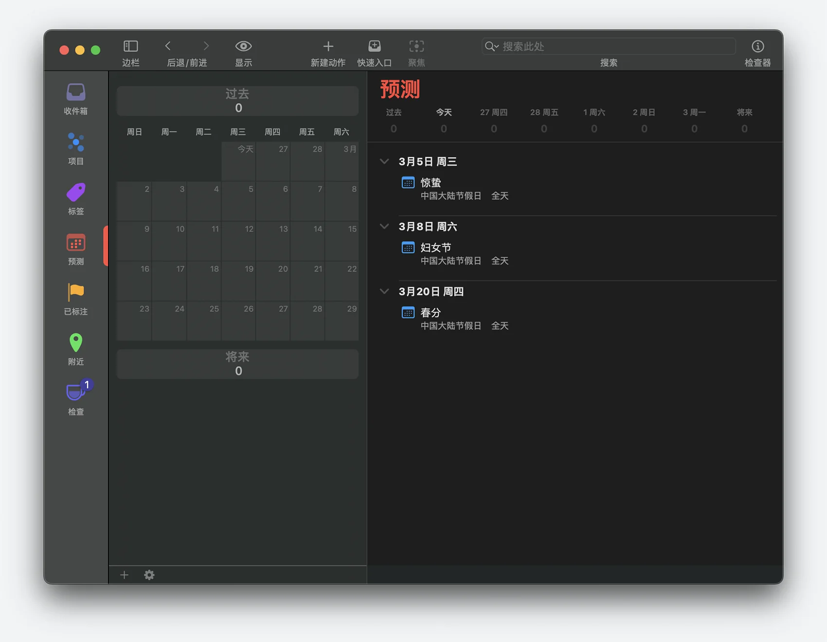The height and width of the screenshot is (642, 827).
Task: Collapse the 3月20日 周四 section
Action: 384,291
